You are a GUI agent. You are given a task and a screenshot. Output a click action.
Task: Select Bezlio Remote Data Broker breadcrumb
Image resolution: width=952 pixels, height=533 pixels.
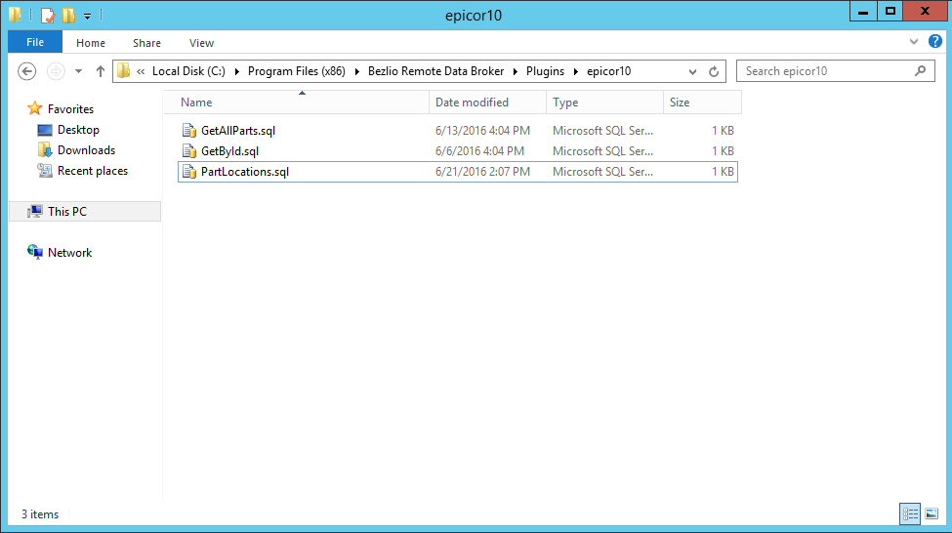pos(435,71)
